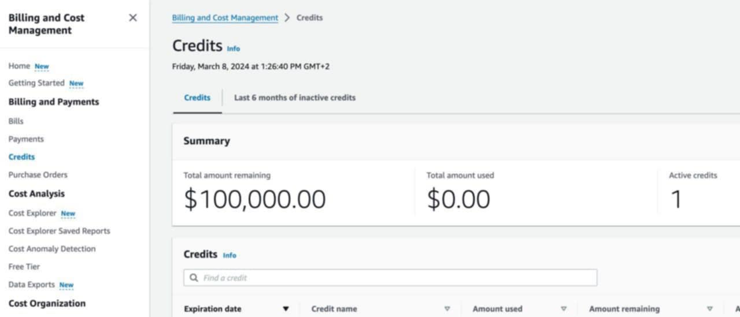Sort by Expiration date arrow
740x317 pixels.
coord(286,309)
